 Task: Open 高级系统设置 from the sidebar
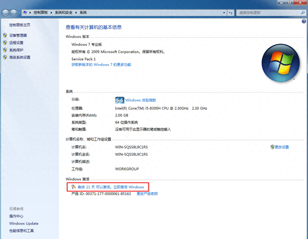point(19,57)
